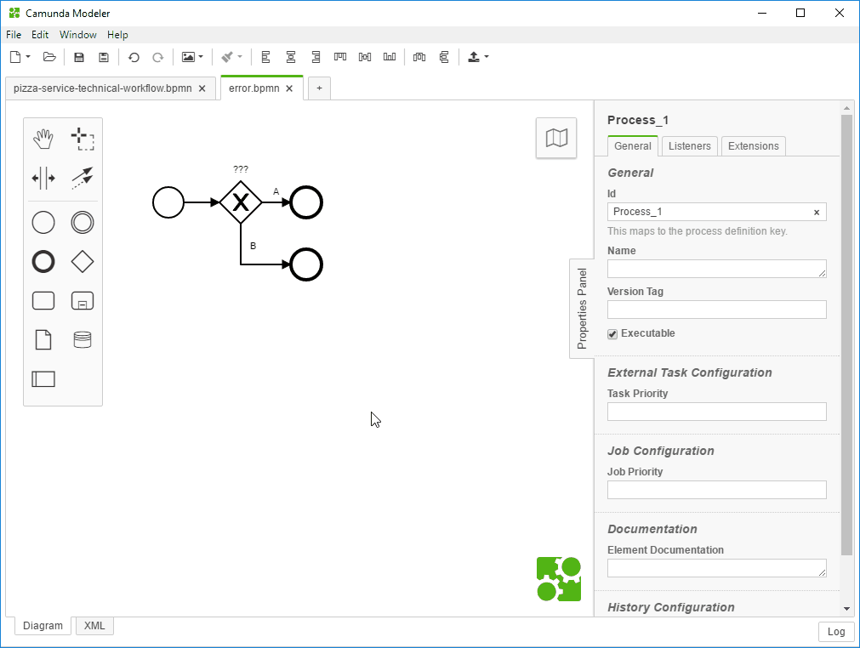This screenshot has height=648, width=860.
Task: Activate the global connect tool
Action: point(83,179)
